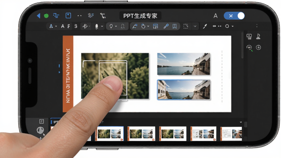Tap the blue book columns icon
Viewport: 281px width, 158px height.
click(x=175, y=26)
